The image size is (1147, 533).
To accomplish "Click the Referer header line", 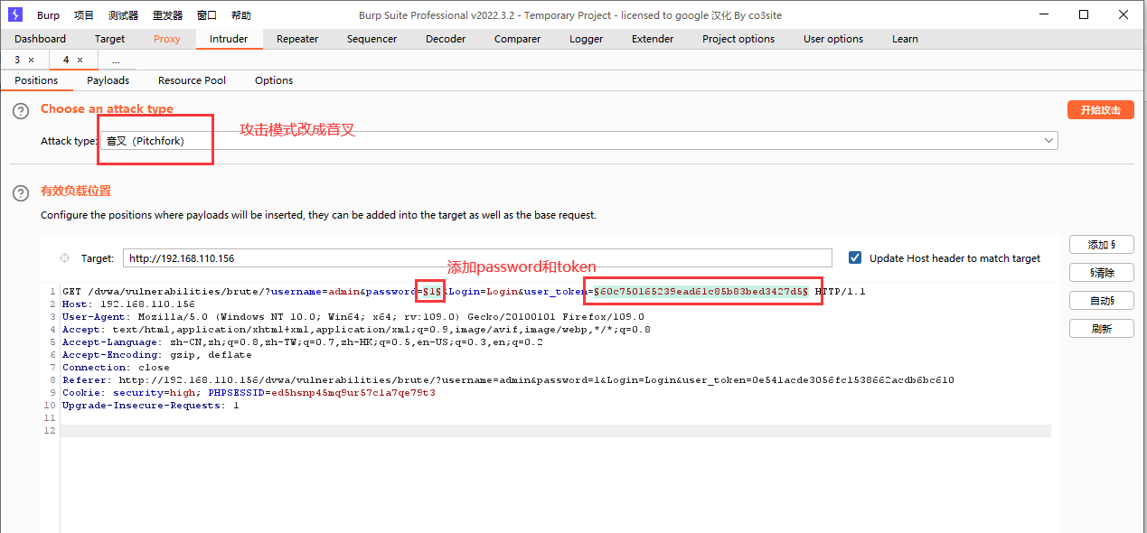I will pyautogui.click(x=508, y=380).
